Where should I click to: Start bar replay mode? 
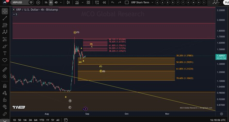104,2
